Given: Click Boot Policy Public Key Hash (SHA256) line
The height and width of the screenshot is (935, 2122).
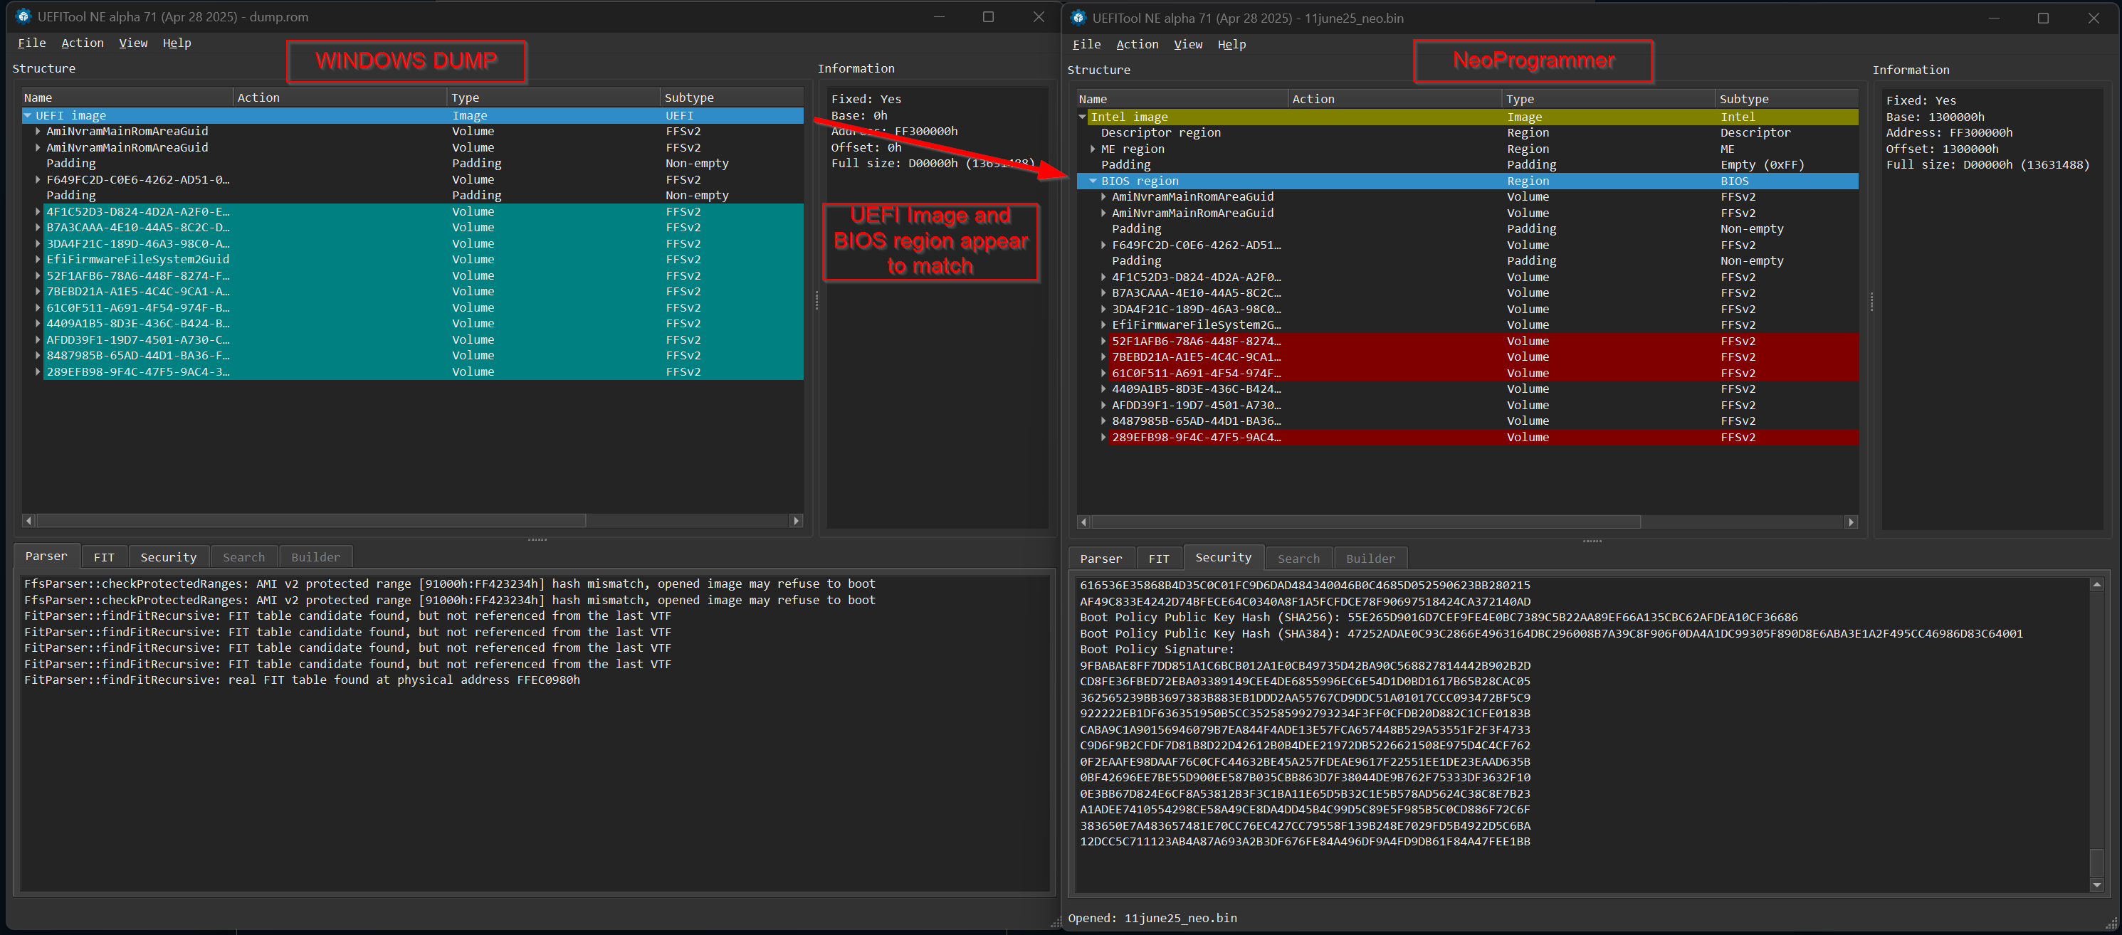Looking at the screenshot, I should pos(1439,618).
